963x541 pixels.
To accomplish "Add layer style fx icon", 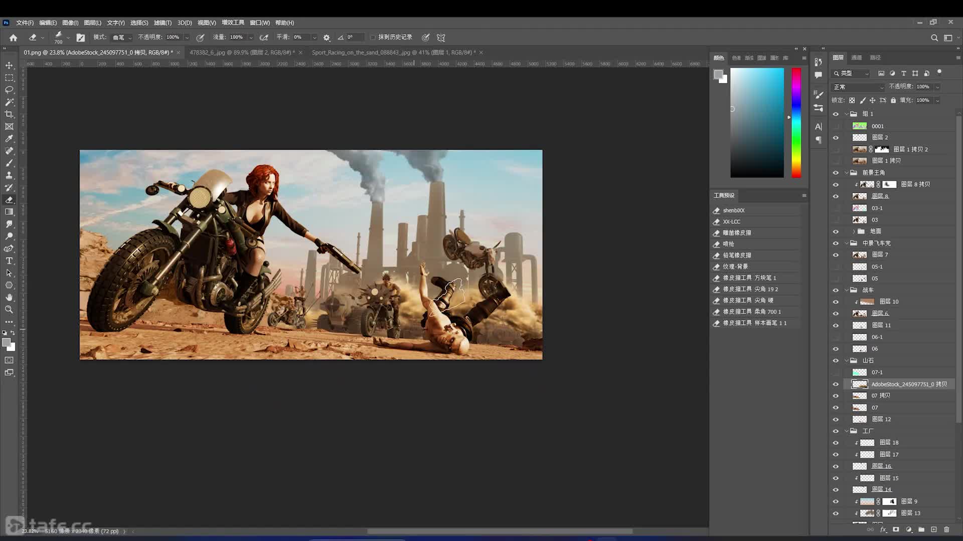I will (883, 529).
